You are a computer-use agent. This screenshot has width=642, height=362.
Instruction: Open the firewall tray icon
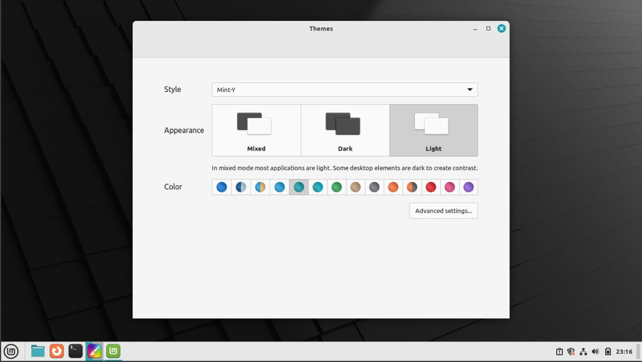(571, 352)
